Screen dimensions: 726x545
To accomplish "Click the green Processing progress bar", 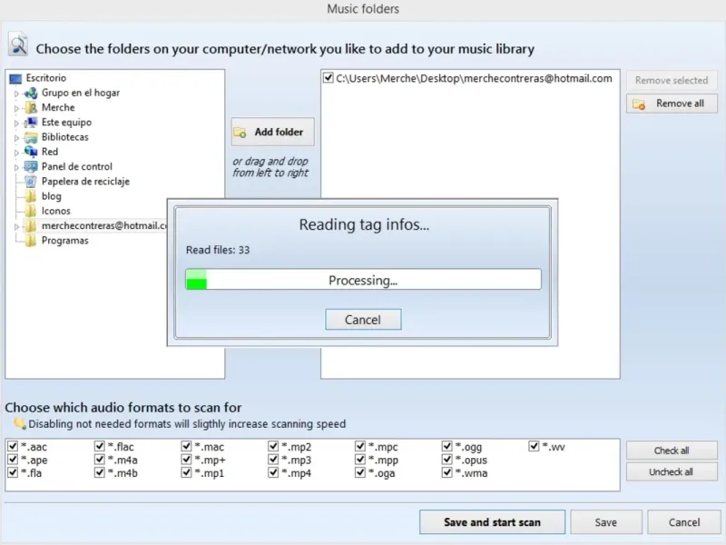I will click(x=363, y=280).
